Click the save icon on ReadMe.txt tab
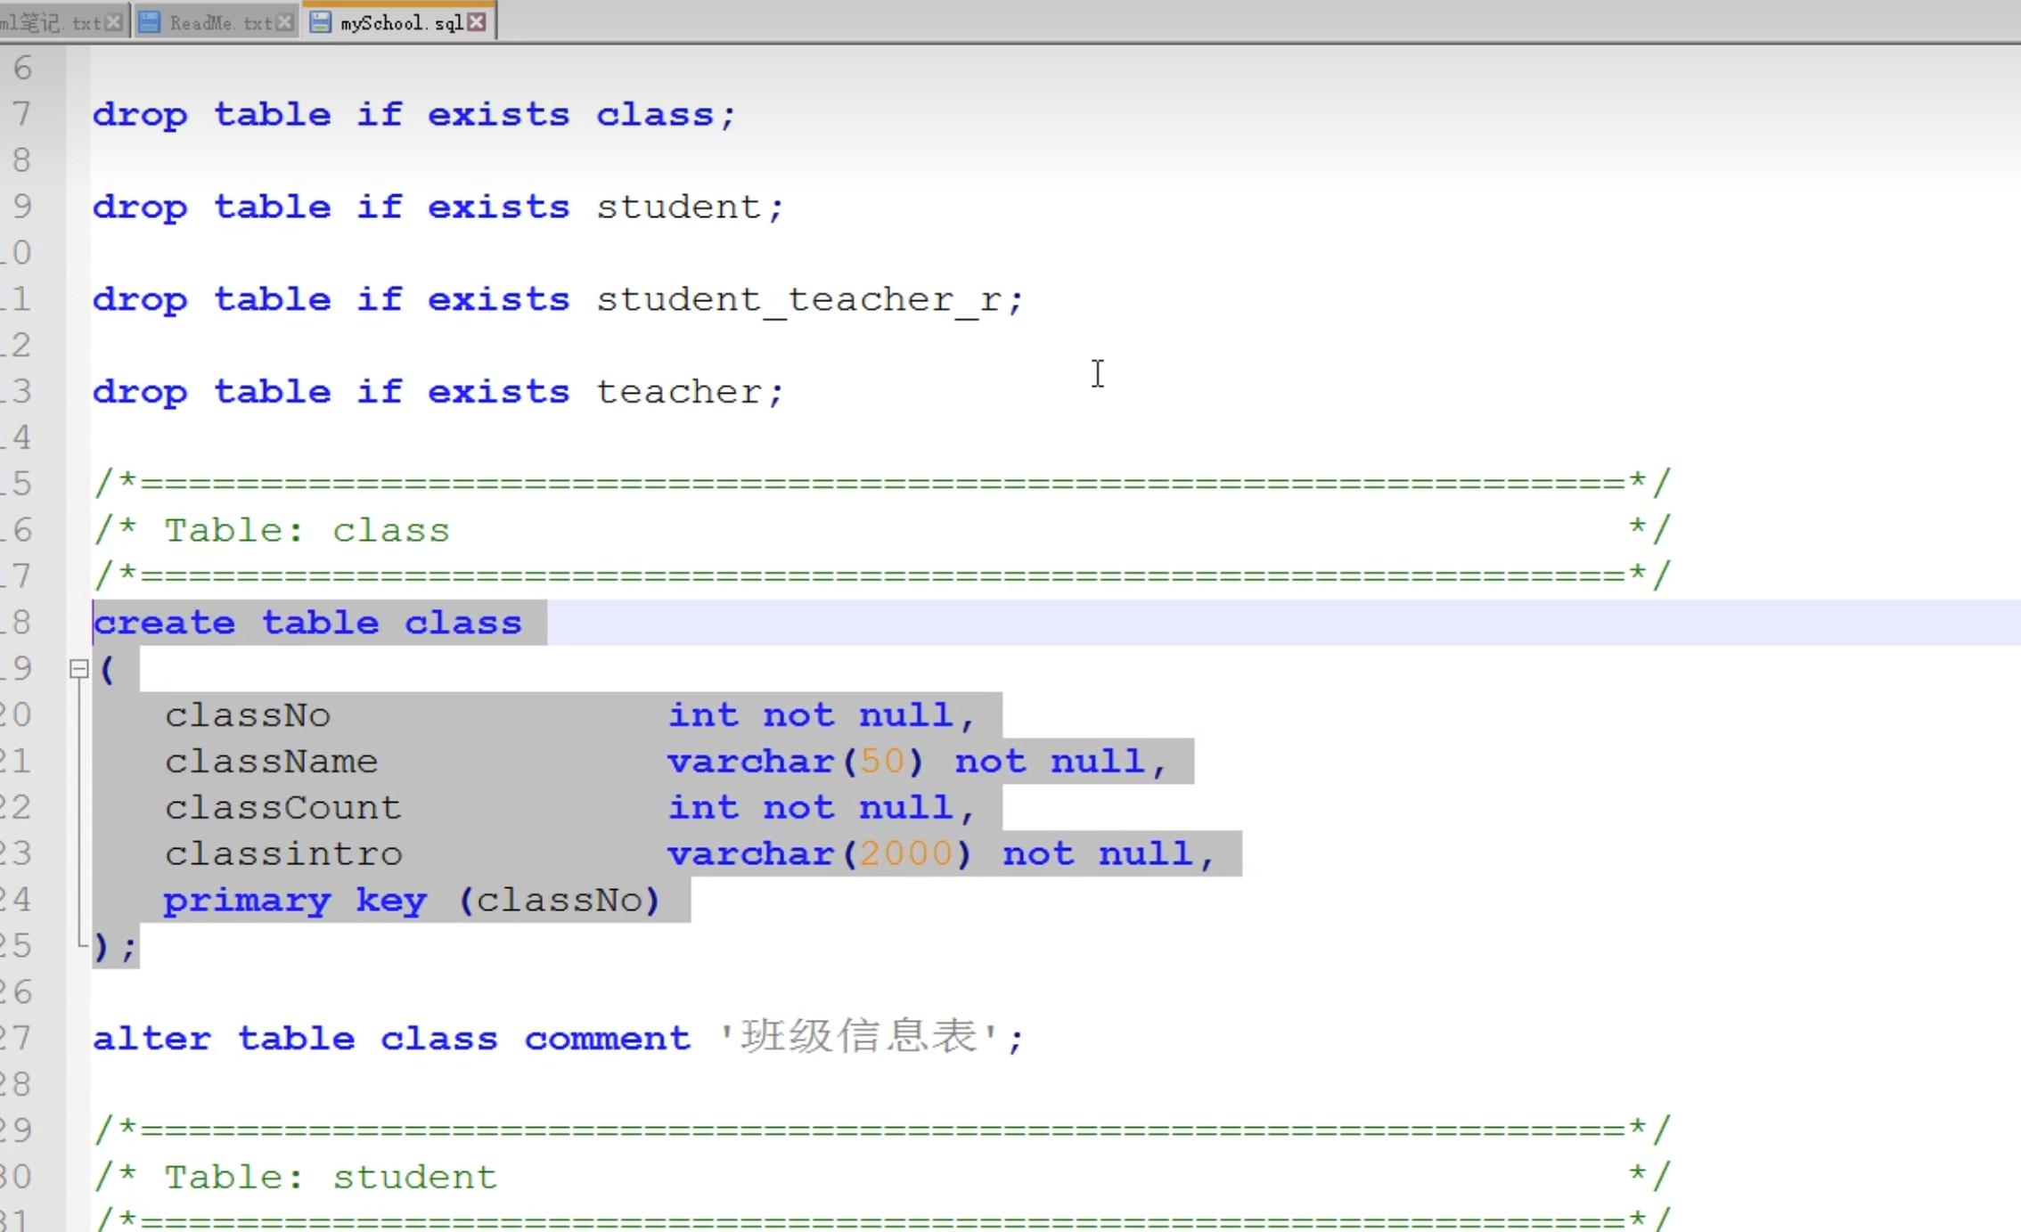Viewport: 2021px width, 1232px height. click(x=150, y=22)
